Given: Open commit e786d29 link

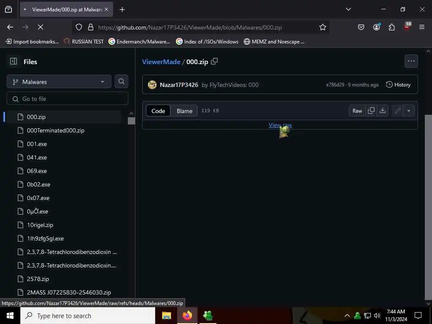Looking at the screenshot, I should (x=335, y=85).
